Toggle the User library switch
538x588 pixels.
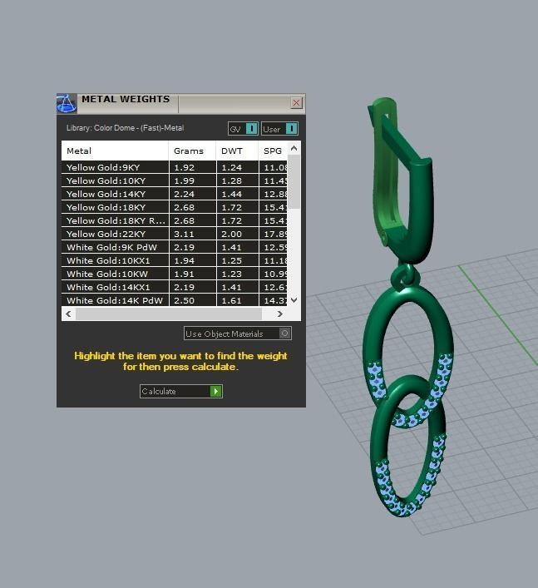coord(279,129)
